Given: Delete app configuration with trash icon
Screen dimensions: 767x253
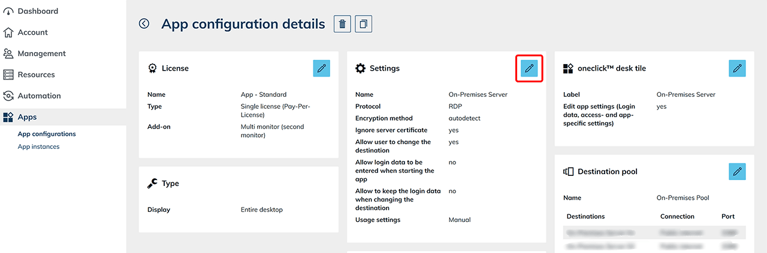Looking at the screenshot, I should [x=342, y=24].
